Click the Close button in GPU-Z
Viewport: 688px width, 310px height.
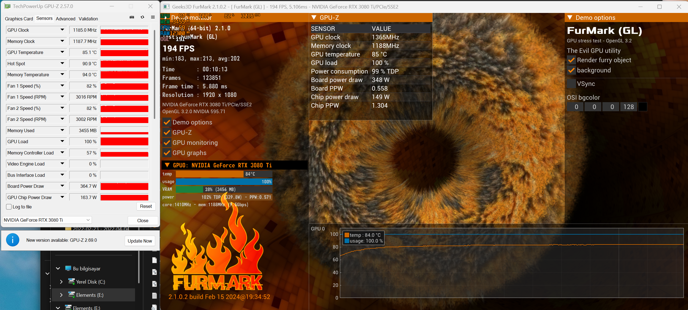pos(143,221)
